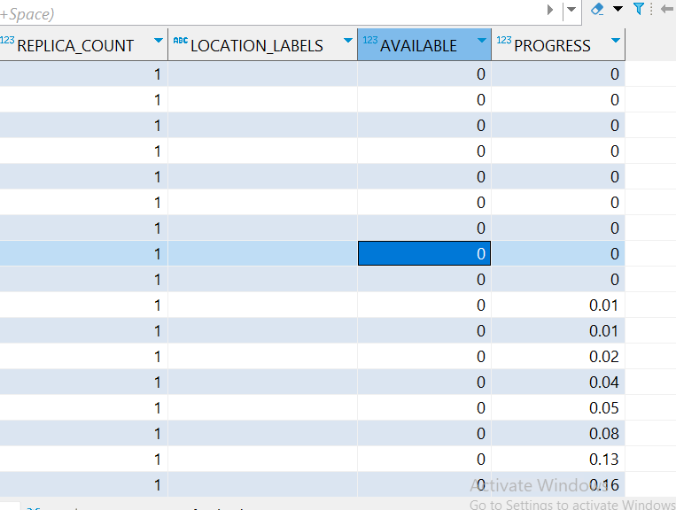Viewport: 676px width, 510px height.
Task: Select PROGRESS cell showing 0.13
Action: [558, 460]
